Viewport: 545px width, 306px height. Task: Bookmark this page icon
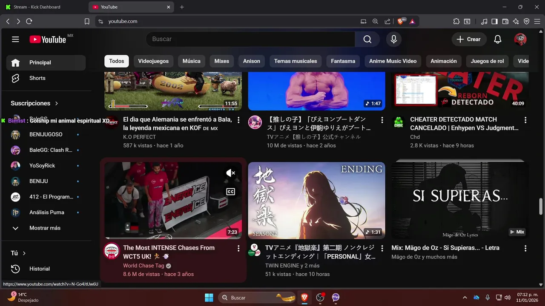pyautogui.click(x=87, y=21)
